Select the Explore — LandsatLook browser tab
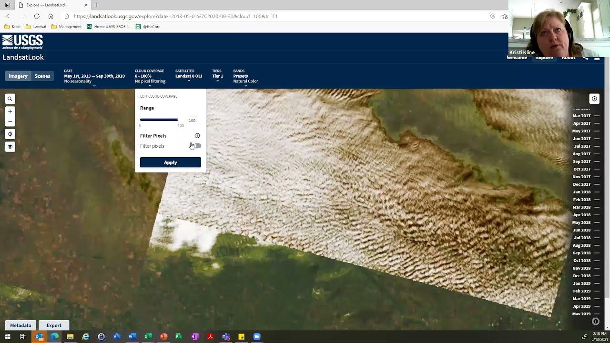The image size is (610, 343). (x=52, y=5)
